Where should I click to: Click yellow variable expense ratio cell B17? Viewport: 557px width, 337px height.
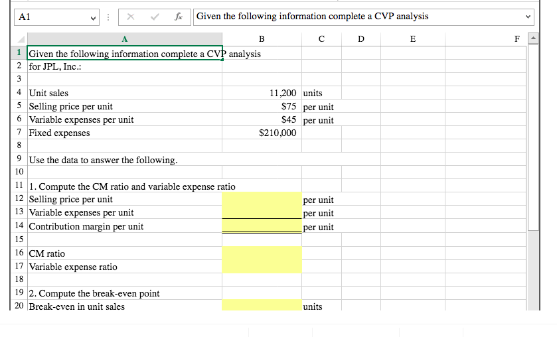(x=262, y=266)
